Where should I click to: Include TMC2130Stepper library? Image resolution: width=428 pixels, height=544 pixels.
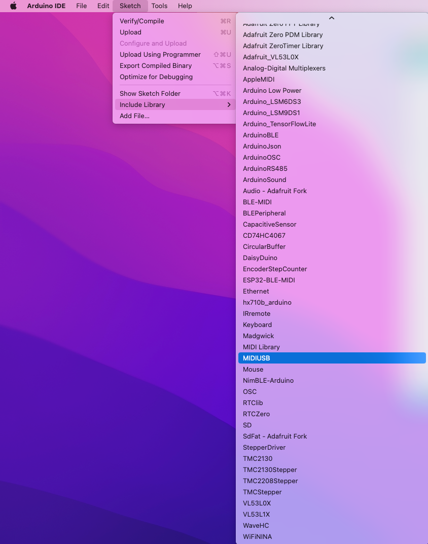click(x=332, y=469)
